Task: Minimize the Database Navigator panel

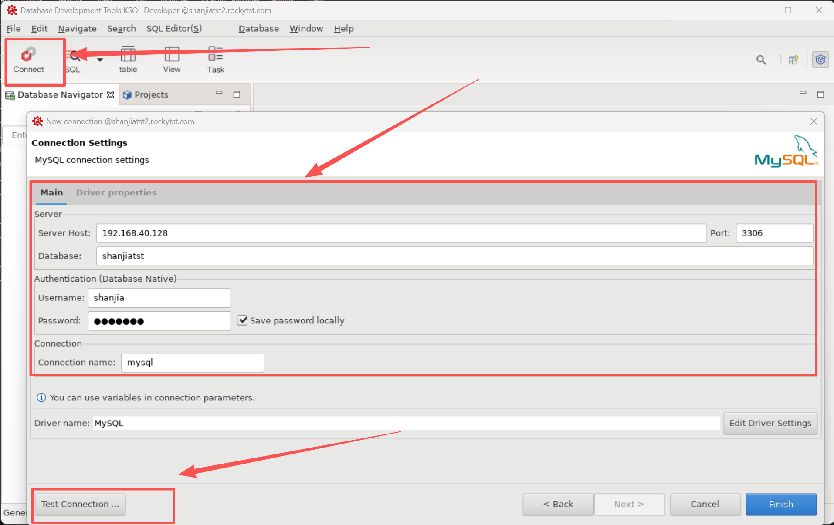Action: tap(219, 93)
